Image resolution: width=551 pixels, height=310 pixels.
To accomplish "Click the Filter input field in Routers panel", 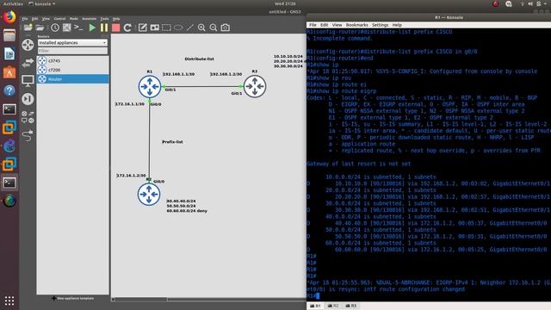I will [72, 51].
